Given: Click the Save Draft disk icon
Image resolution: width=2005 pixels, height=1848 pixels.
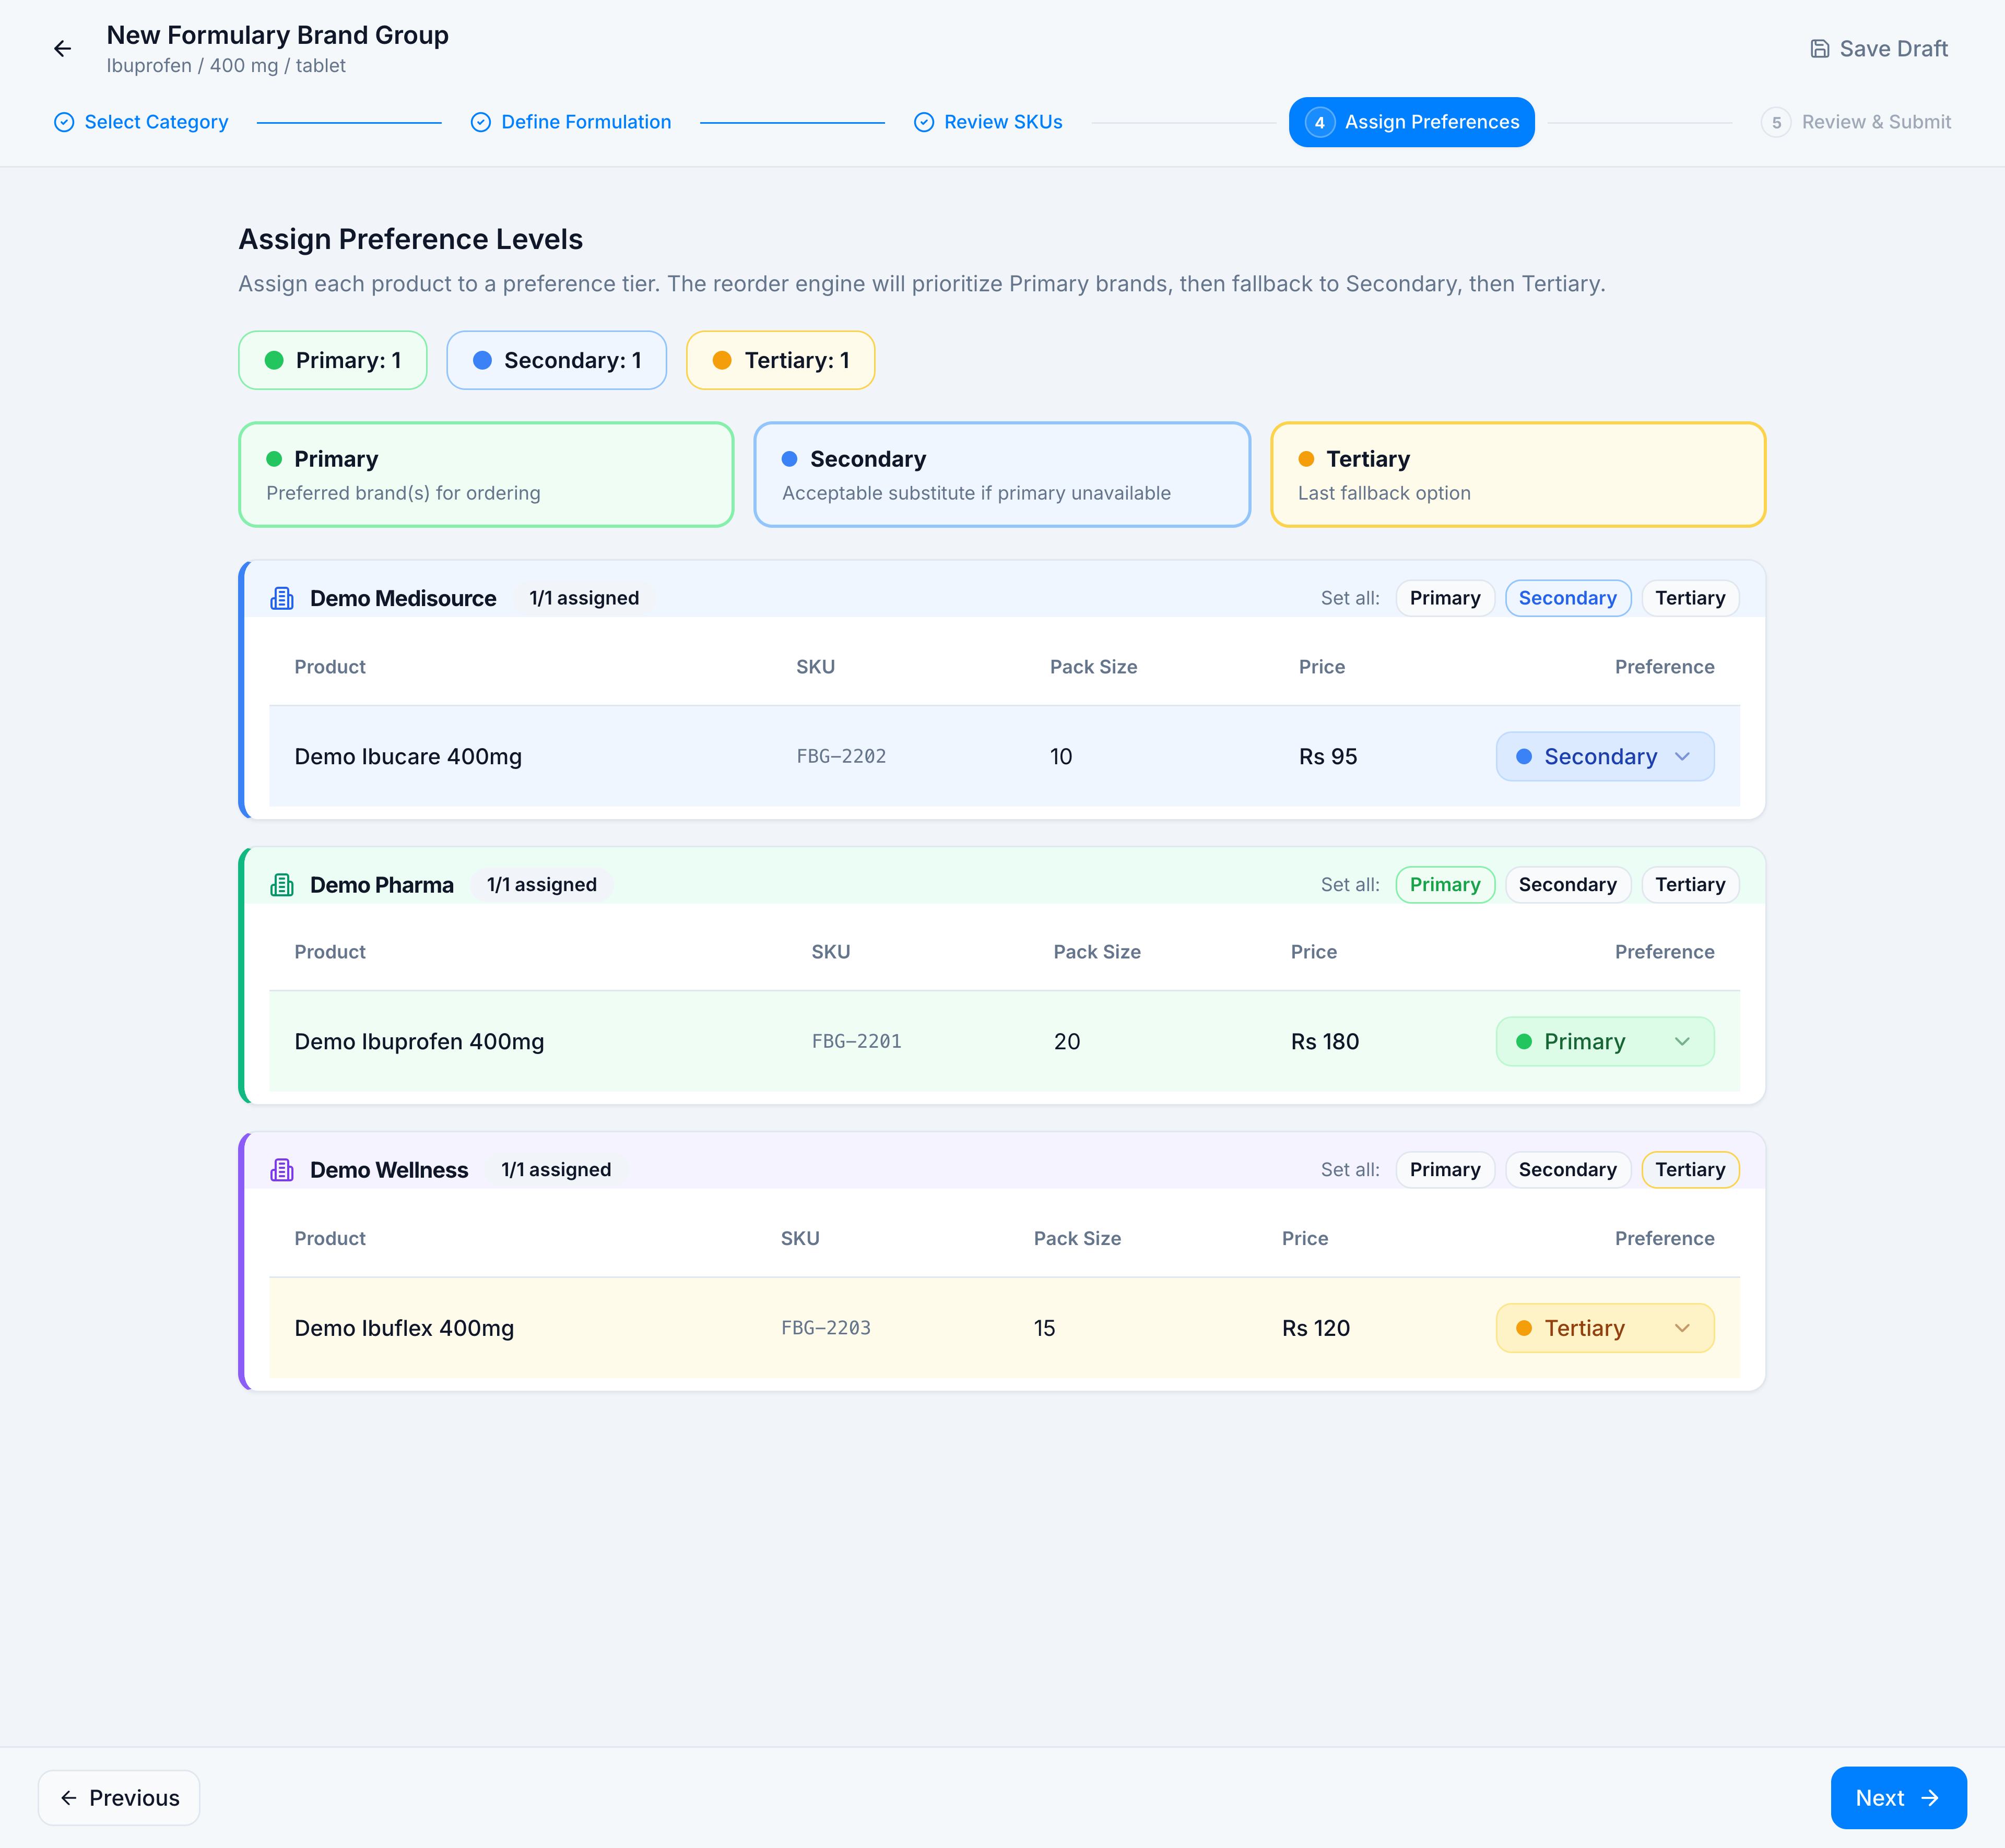Looking at the screenshot, I should click(x=1820, y=49).
